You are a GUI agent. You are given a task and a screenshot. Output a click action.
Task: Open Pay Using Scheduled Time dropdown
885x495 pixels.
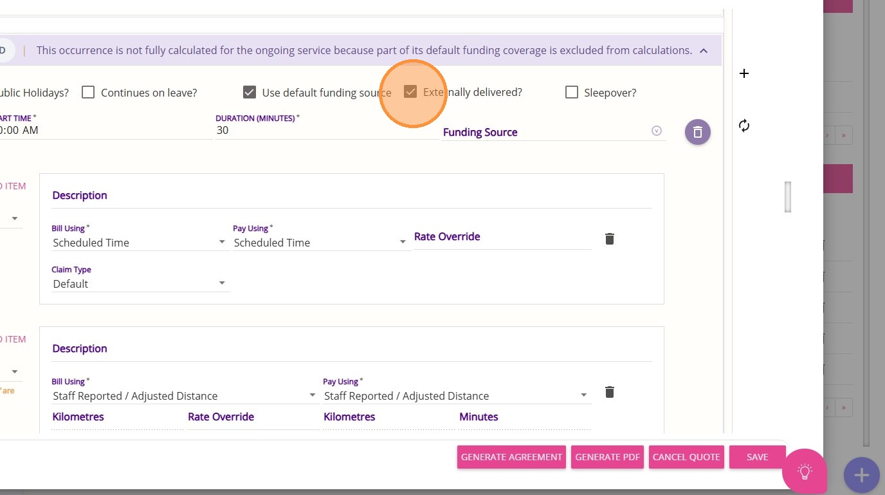pos(320,243)
